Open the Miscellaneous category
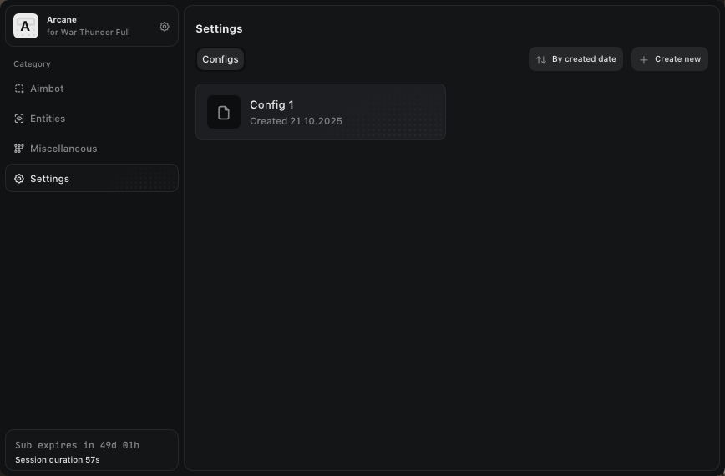 (x=63, y=149)
